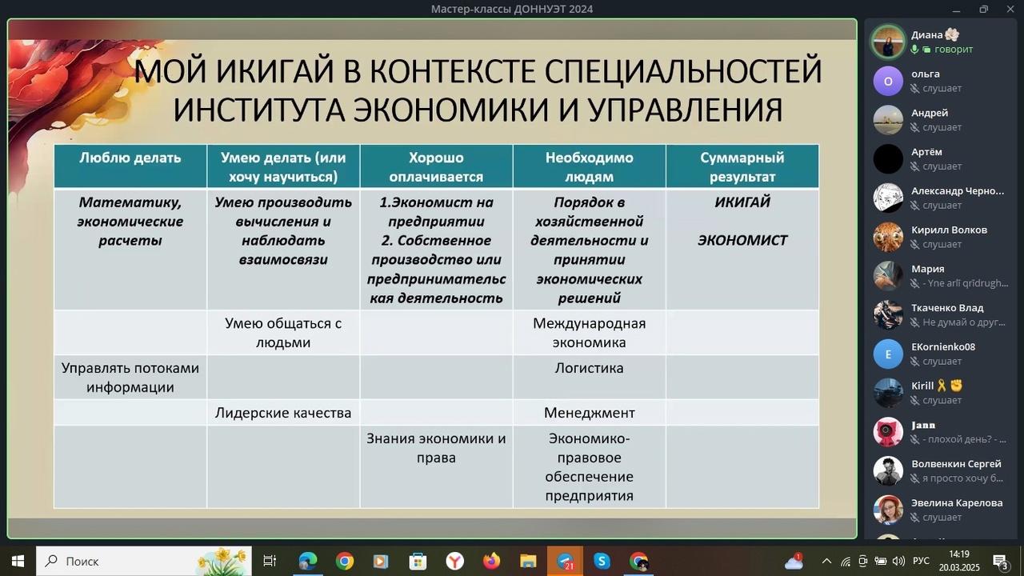The image size is (1024, 576).
Task: Click cell Управлять потоками информации
Action: point(130,378)
